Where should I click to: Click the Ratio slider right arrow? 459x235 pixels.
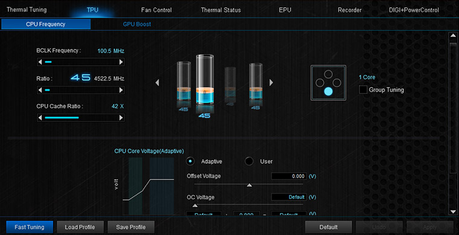[x=121, y=90]
